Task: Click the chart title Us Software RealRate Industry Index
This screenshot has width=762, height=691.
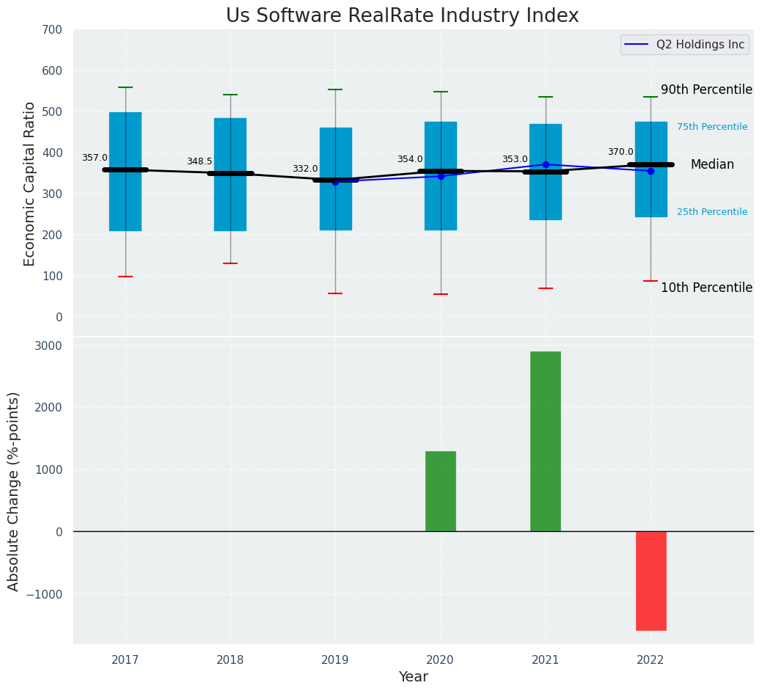Action: point(402,16)
